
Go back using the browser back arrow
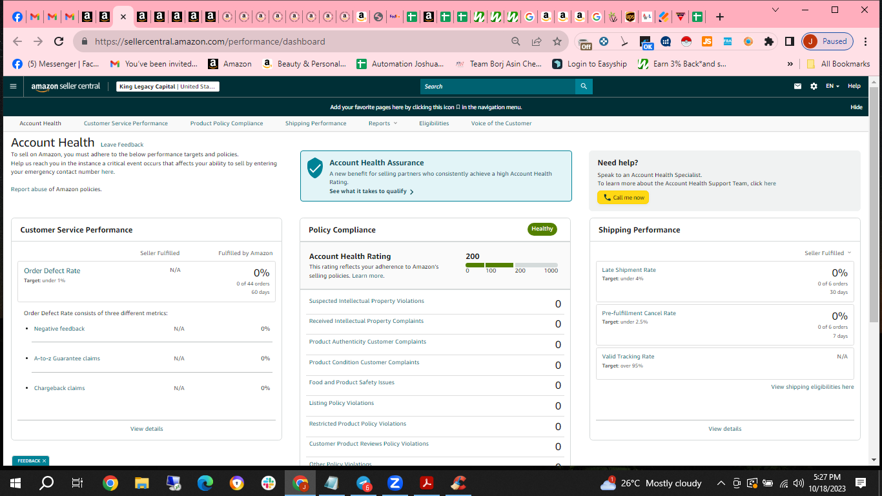(17, 41)
